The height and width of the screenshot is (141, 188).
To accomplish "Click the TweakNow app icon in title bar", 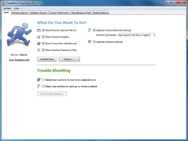I will pyautogui.click(x=3, y=3).
